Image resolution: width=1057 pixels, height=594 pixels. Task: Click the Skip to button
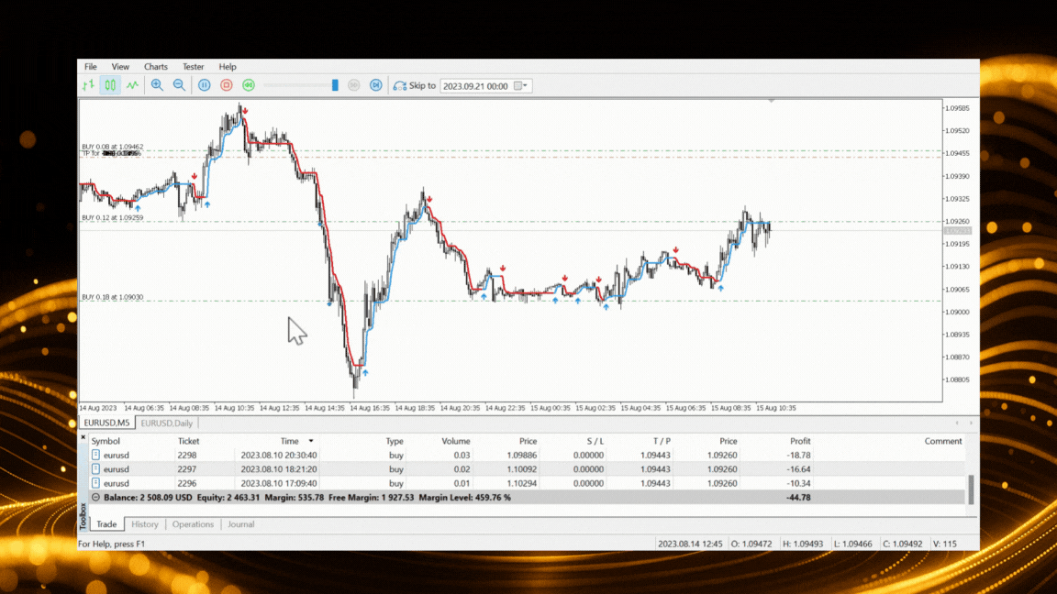[x=415, y=85]
